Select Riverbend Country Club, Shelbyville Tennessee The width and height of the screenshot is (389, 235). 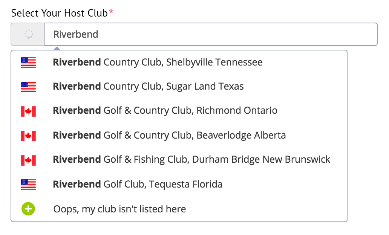tap(179, 62)
